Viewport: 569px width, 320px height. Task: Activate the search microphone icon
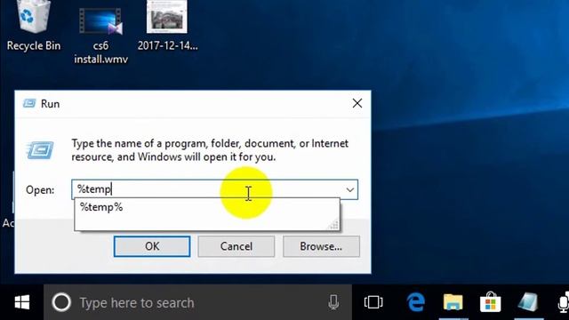[x=333, y=302]
